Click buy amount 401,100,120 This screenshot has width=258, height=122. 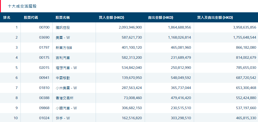[131, 48]
